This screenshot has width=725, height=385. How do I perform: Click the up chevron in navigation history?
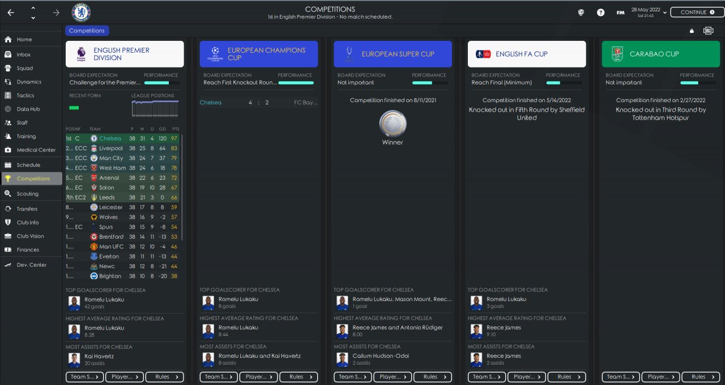(33, 8)
